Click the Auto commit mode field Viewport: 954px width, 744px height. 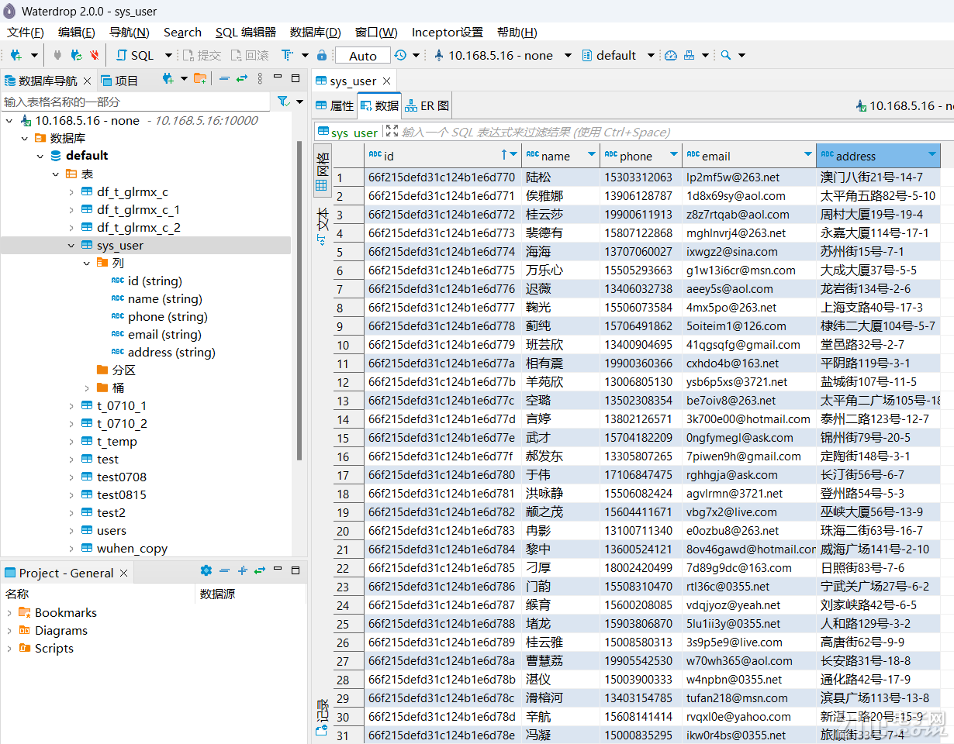click(362, 55)
